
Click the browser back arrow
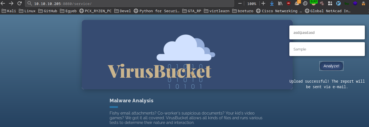click(3, 4)
